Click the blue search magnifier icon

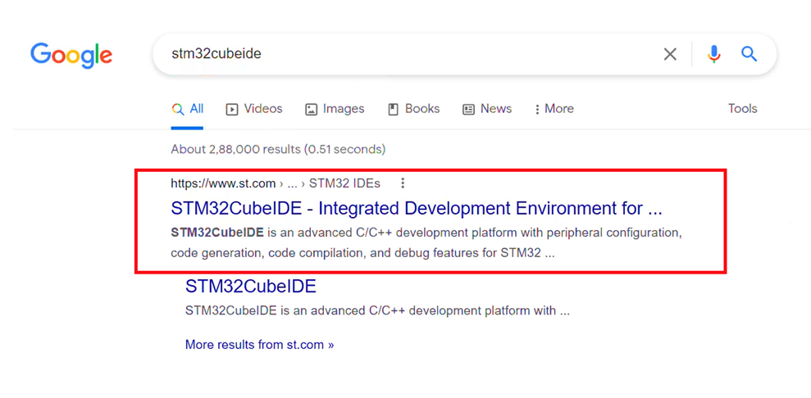pyautogui.click(x=749, y=54)
